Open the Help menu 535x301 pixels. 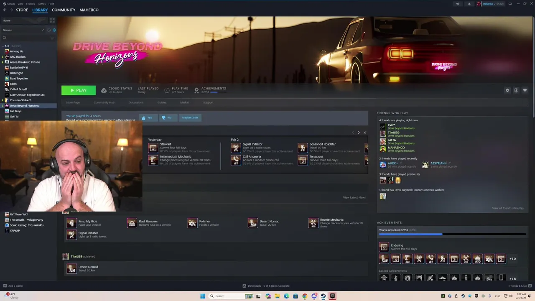click(x=51, y=4)
